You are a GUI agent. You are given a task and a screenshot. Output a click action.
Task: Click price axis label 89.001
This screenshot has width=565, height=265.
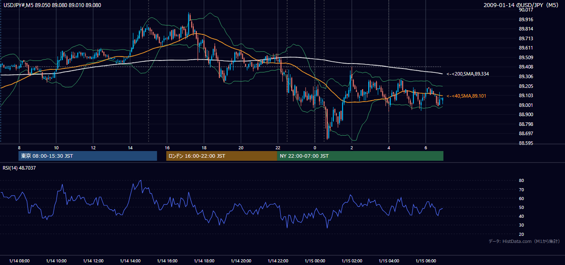point(526,105)
